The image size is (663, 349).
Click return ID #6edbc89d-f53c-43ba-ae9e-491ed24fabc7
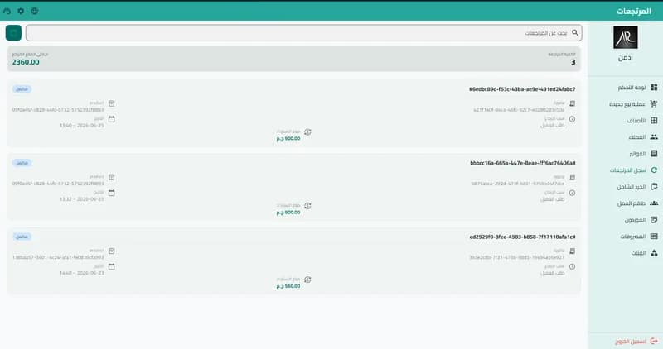coord(522,89)
